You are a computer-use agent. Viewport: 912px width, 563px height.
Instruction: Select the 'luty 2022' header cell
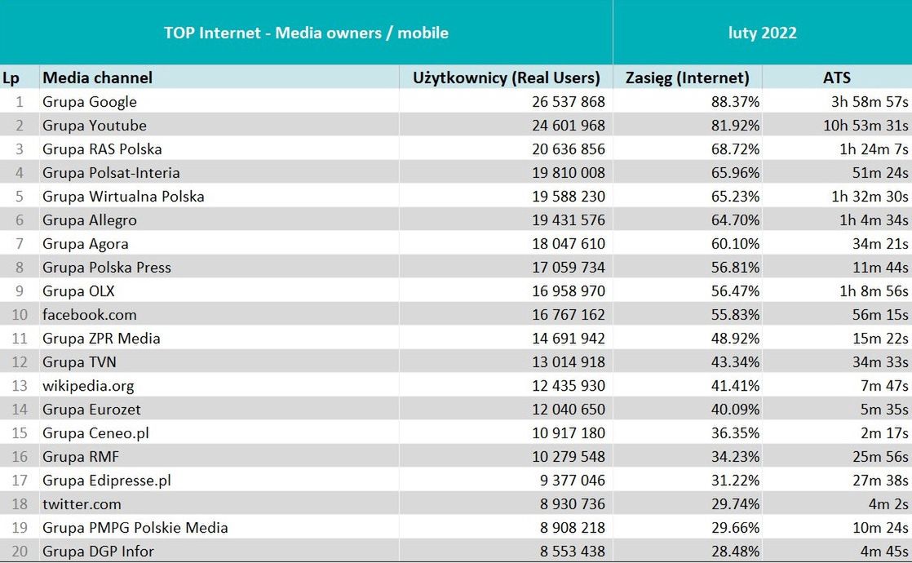click(762, 33)
